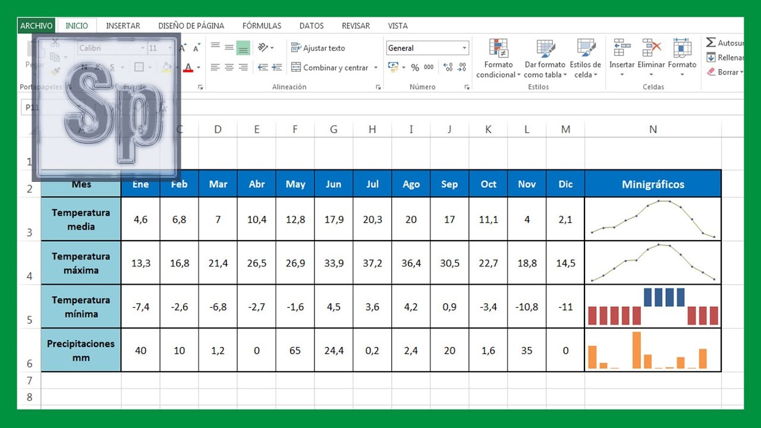Align cell text right
Viewport: 761px width, 428px height.
pyautogui.click(x=243, y=68)
